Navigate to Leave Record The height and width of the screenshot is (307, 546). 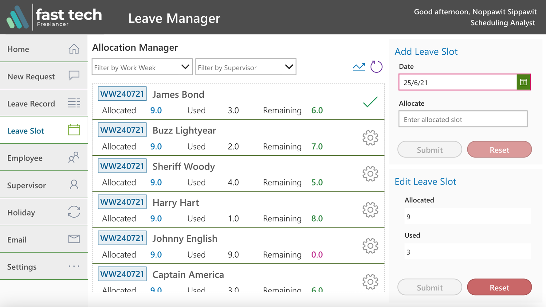point(44,104)
